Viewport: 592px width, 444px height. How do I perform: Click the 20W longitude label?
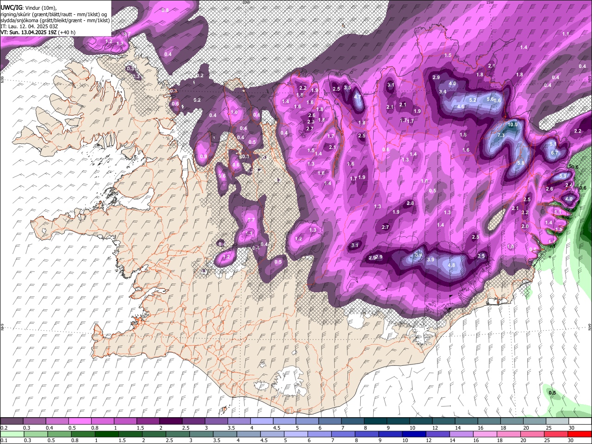pos(245,2)
